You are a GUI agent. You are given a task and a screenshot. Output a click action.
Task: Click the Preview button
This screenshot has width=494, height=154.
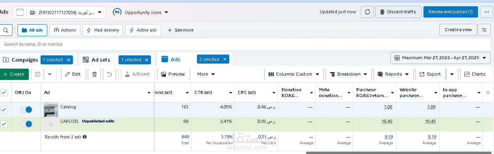point(173,74)
